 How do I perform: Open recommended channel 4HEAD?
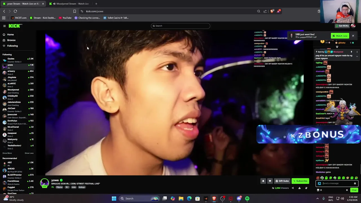(x=17, y=170)
